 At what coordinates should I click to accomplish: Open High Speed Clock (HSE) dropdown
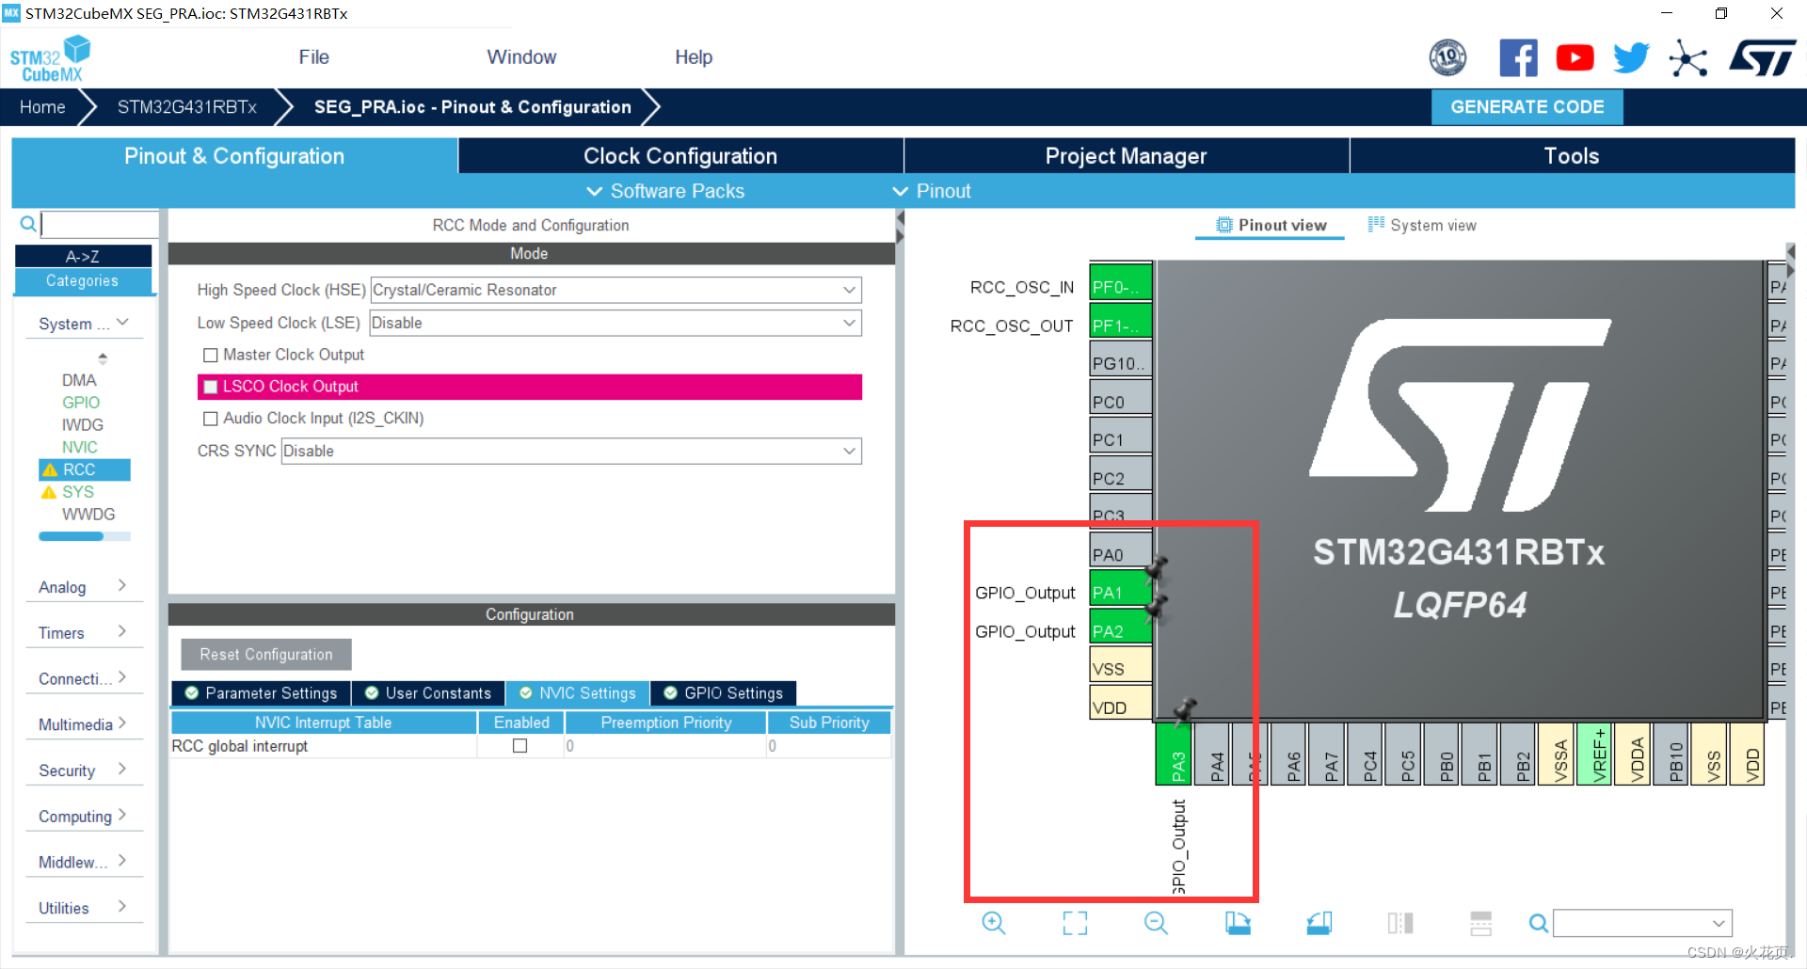point(616,290)
